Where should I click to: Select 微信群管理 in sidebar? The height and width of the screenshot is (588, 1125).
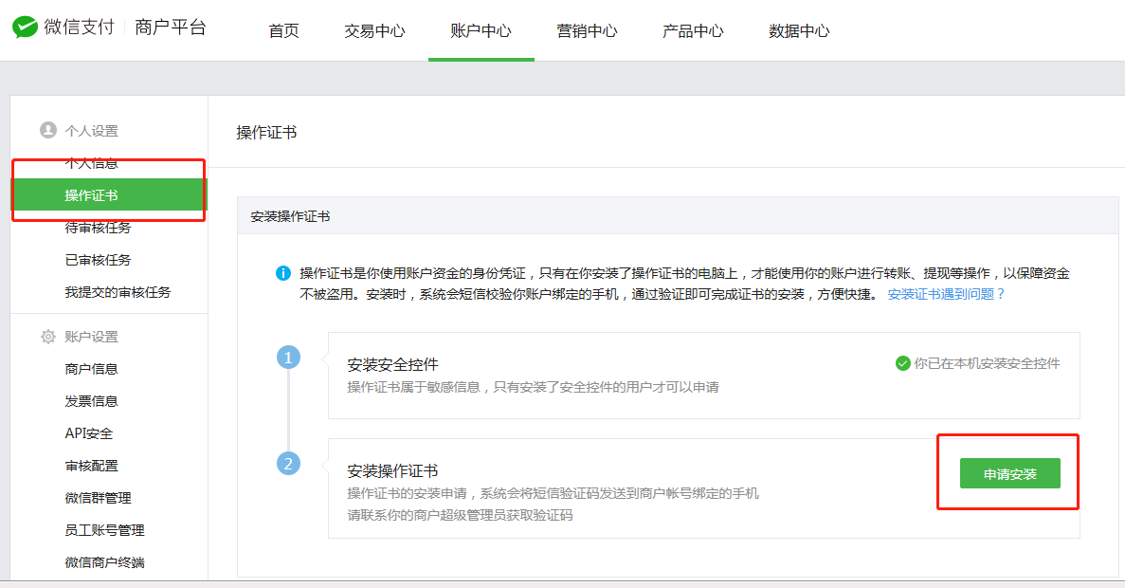(x=98, y=498)
